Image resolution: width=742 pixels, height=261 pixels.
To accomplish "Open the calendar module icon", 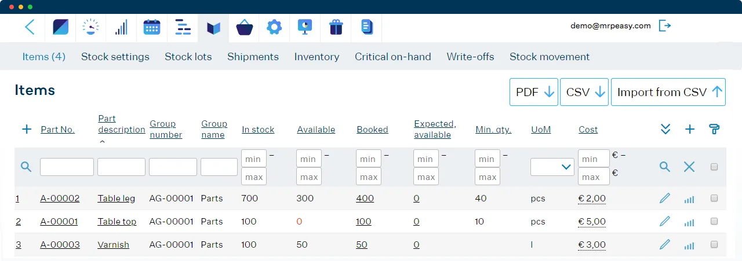I will coord(152,27).
